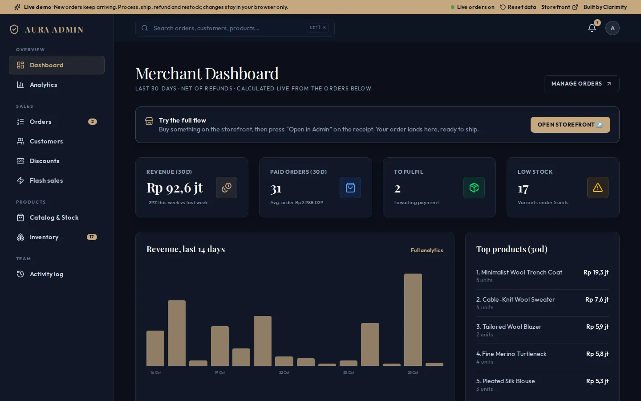This screenshot has height=401, width=641.
Task: Click the Reset data refresh icon
Action: click(x=503, y=7)
